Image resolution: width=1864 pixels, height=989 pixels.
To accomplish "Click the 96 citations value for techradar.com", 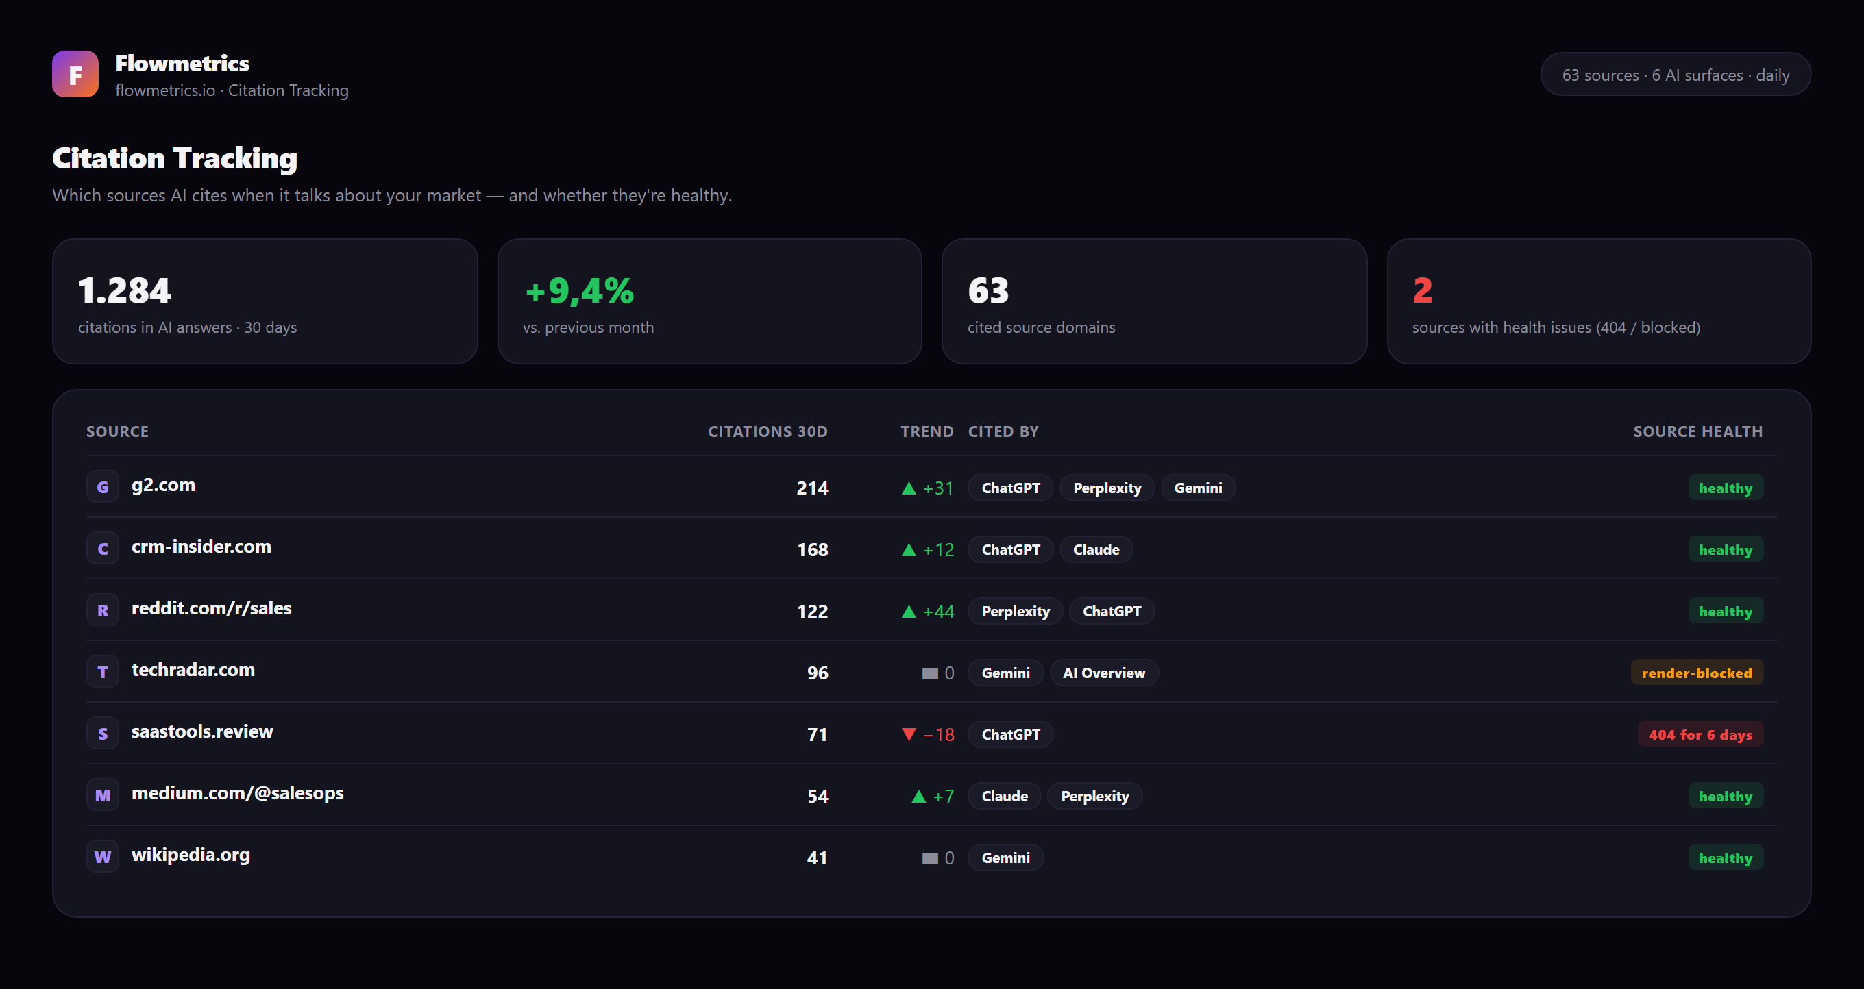I will pyautogui.click(x=818, y=673).
